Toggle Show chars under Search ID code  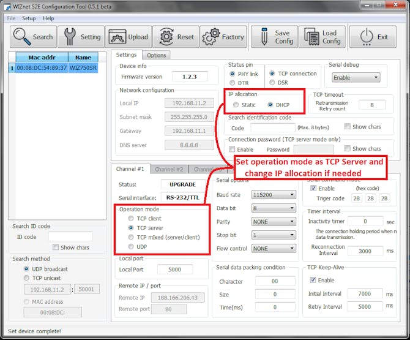56,247
